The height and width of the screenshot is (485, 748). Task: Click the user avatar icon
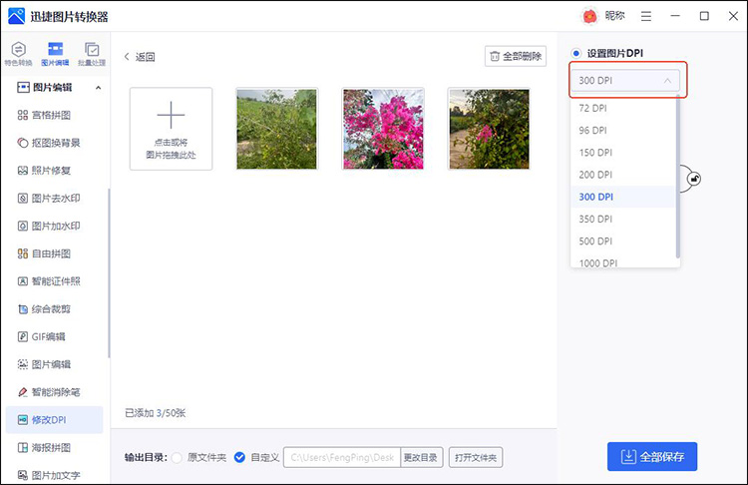tap(589, 16)
